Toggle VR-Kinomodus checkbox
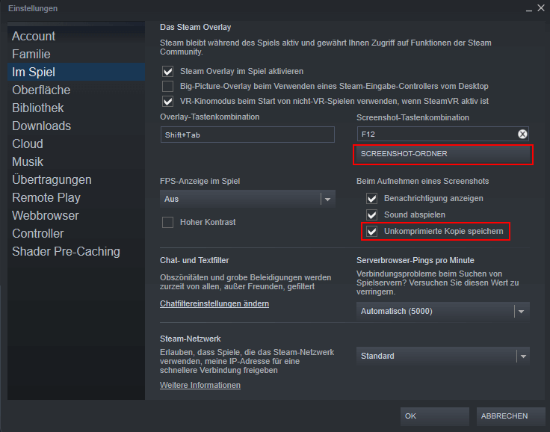The image size is (550, 432). 167,102
